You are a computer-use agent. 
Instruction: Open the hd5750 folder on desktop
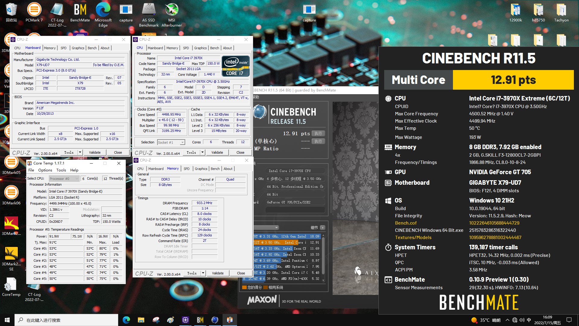coord(538,12)
